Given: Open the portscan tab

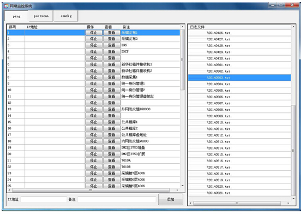Looking at the screenshot, I should point(41,16).
